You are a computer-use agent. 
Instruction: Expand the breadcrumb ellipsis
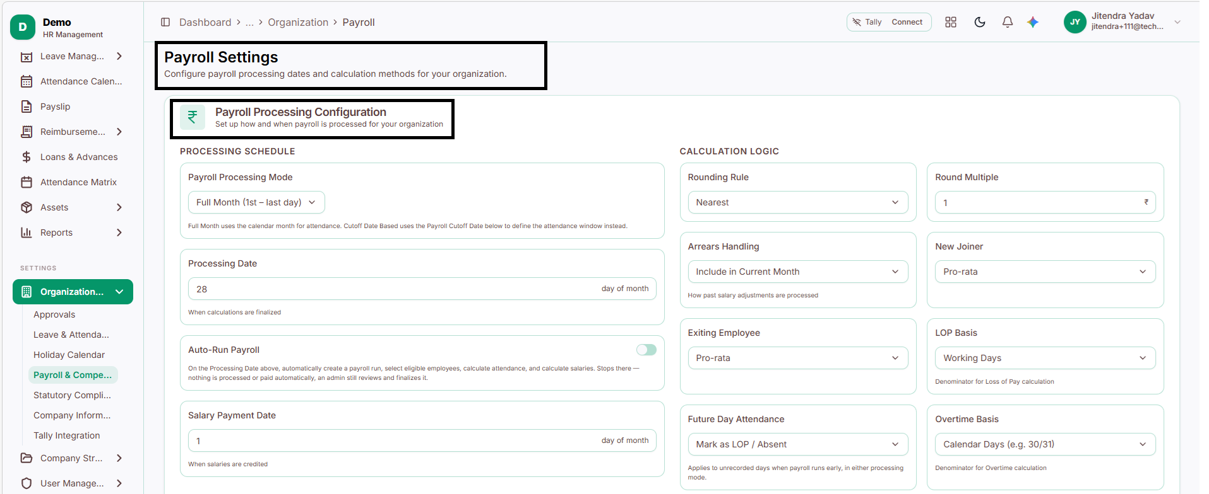[x=250, y=23]
